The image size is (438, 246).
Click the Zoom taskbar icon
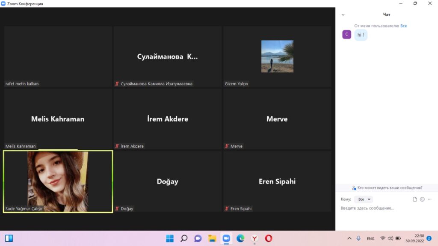[226, 238]
